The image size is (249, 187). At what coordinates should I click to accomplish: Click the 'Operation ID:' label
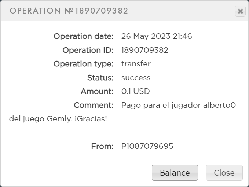[x=88, y=50]
